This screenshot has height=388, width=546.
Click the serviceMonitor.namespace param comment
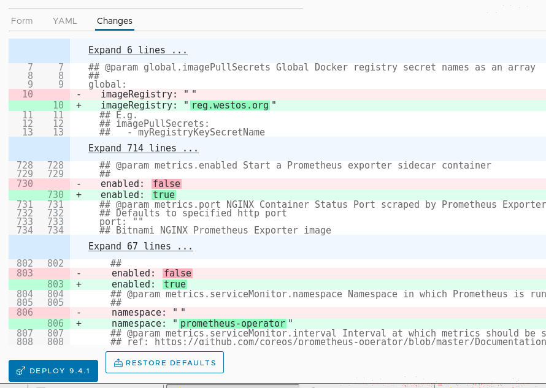[328, 294]
